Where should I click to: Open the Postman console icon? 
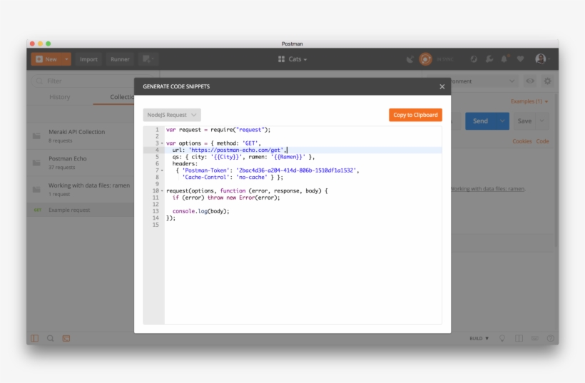point(66,338)
